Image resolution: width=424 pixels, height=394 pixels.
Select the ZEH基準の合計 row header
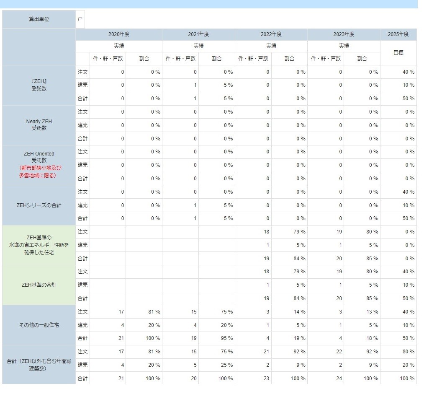[39, 285]
